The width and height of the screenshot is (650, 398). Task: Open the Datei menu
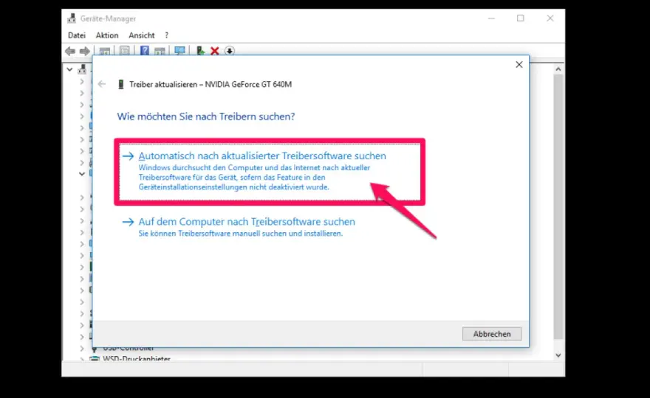click(x=77, y=35)
